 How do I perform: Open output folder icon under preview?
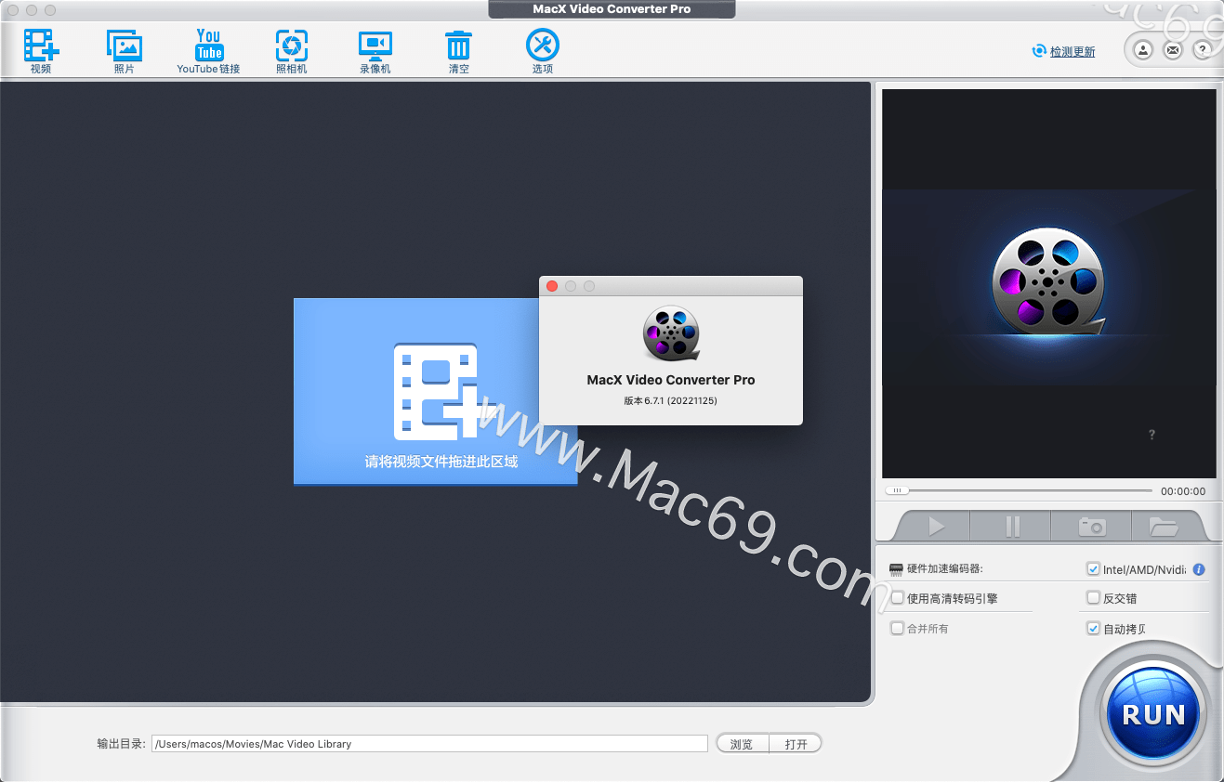click(x=1164, y=527)
